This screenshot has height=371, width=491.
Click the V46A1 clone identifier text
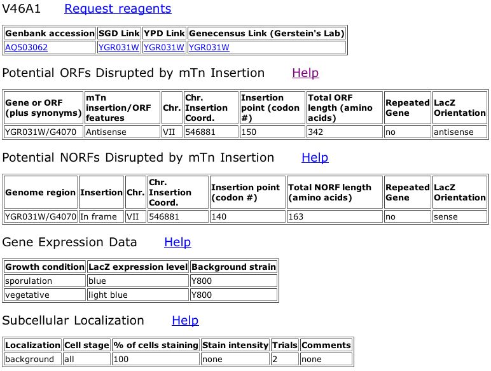click(x=21, y=8)
